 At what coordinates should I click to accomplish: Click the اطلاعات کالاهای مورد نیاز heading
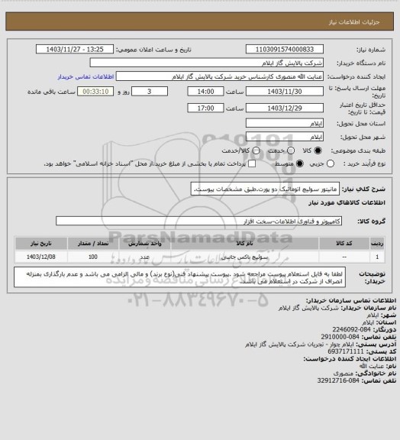coord(347,203)
